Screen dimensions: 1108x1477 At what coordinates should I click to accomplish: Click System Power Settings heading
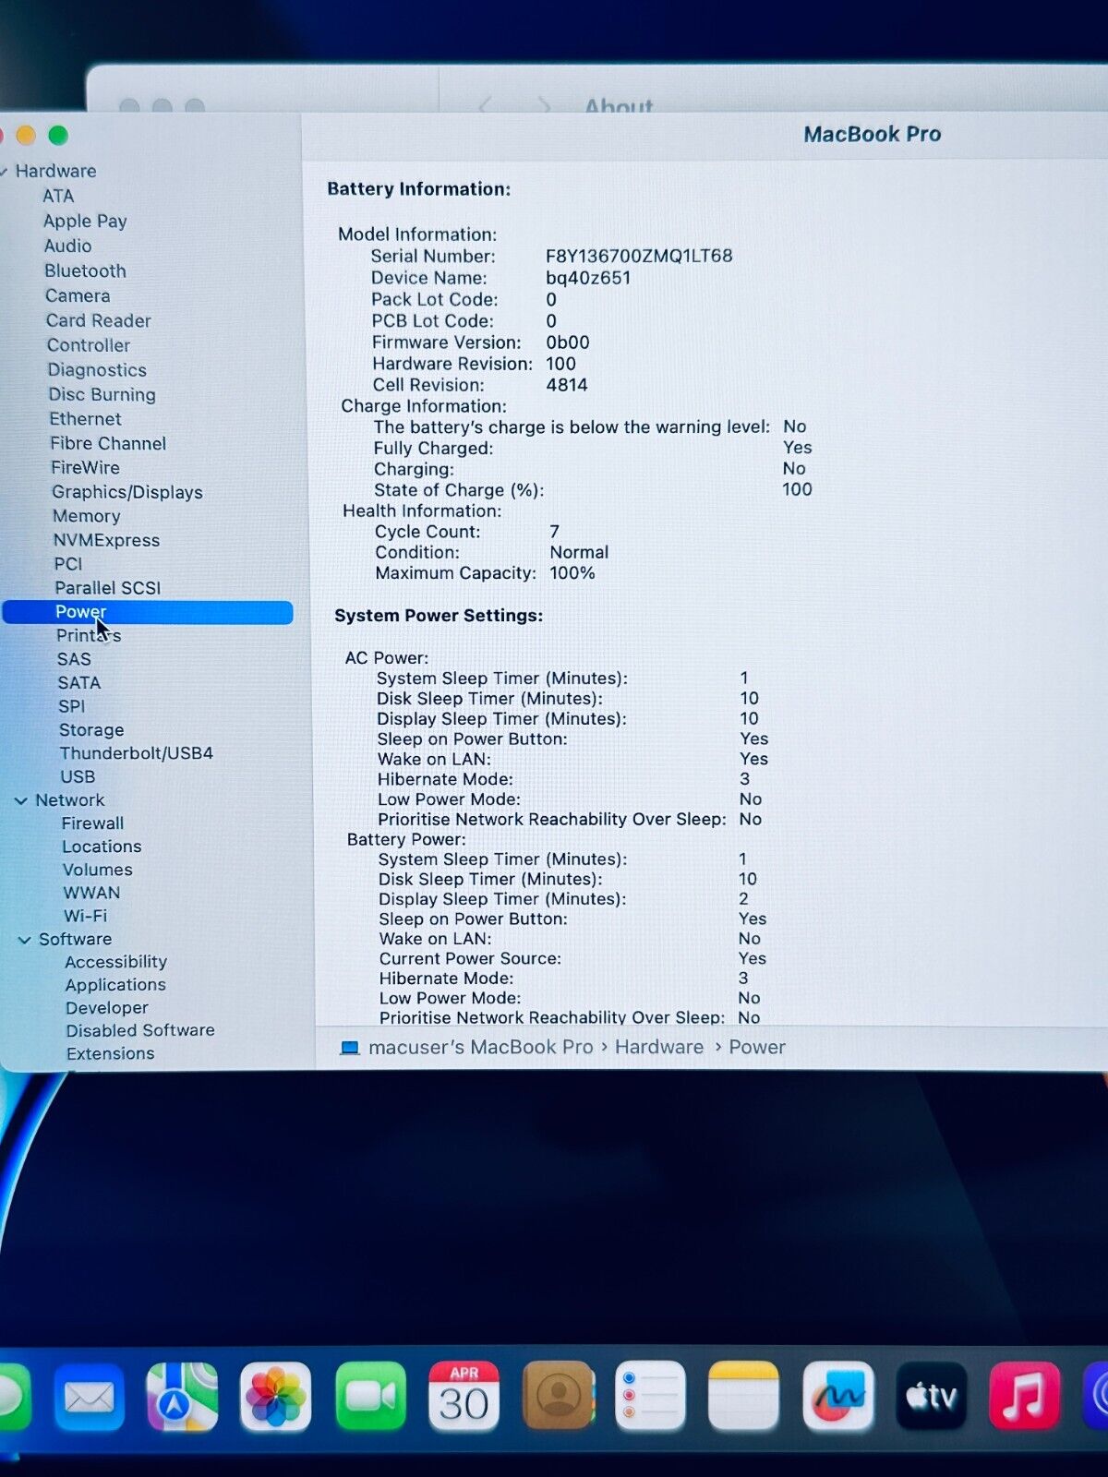click(439, 616)
